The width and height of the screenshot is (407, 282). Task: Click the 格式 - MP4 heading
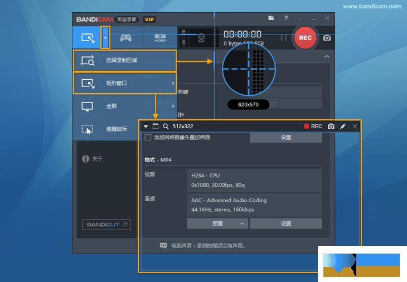click(158, 160)
